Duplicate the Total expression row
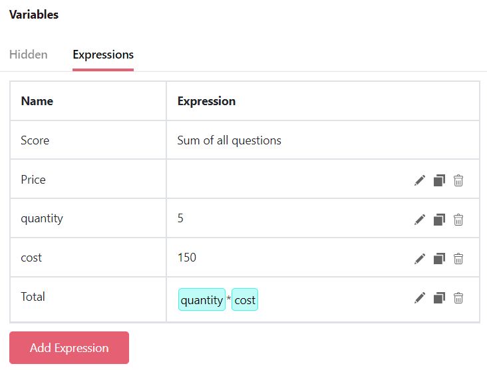This screenshot has height=370, width=487. click(x=439, y=298)
